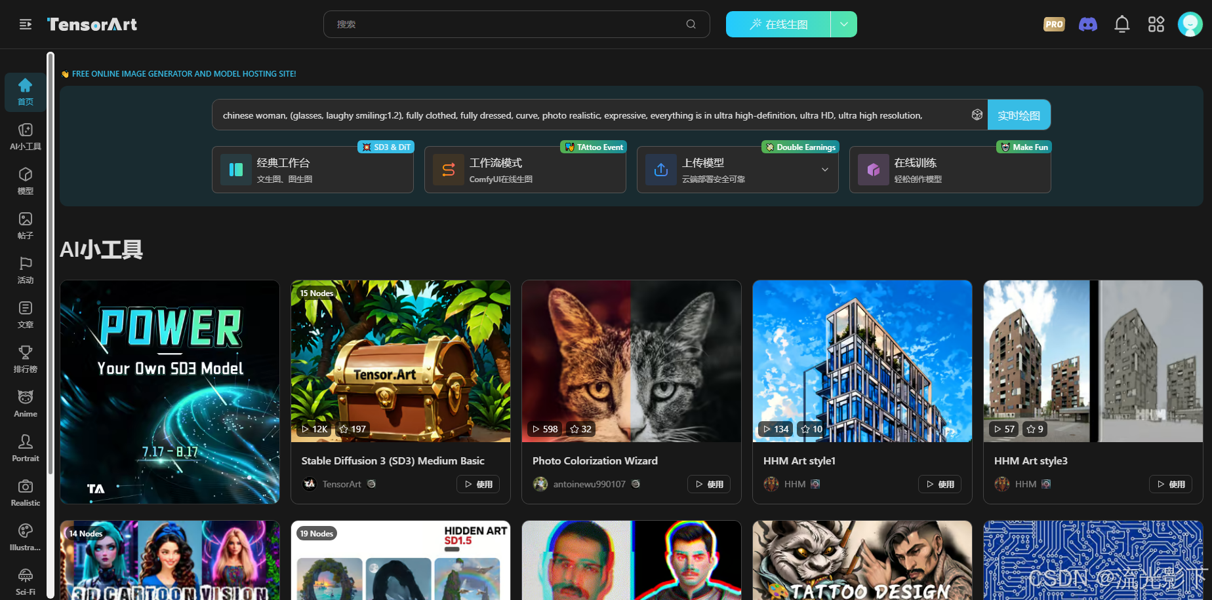This screenshot has width=1212, height=600.
Task: Open the Discord icon link
Action: tap(1088, 24)
